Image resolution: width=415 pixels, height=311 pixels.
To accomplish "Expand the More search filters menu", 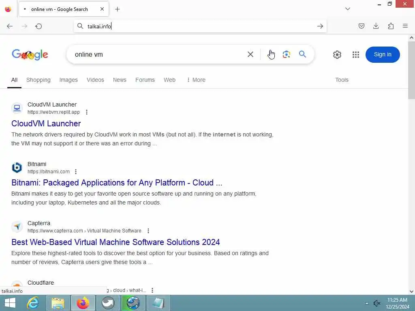I will click(196, 80).
